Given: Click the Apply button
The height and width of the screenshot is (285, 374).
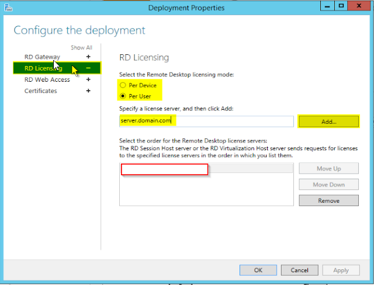Looking at the screenshot, I should [341, 270].
